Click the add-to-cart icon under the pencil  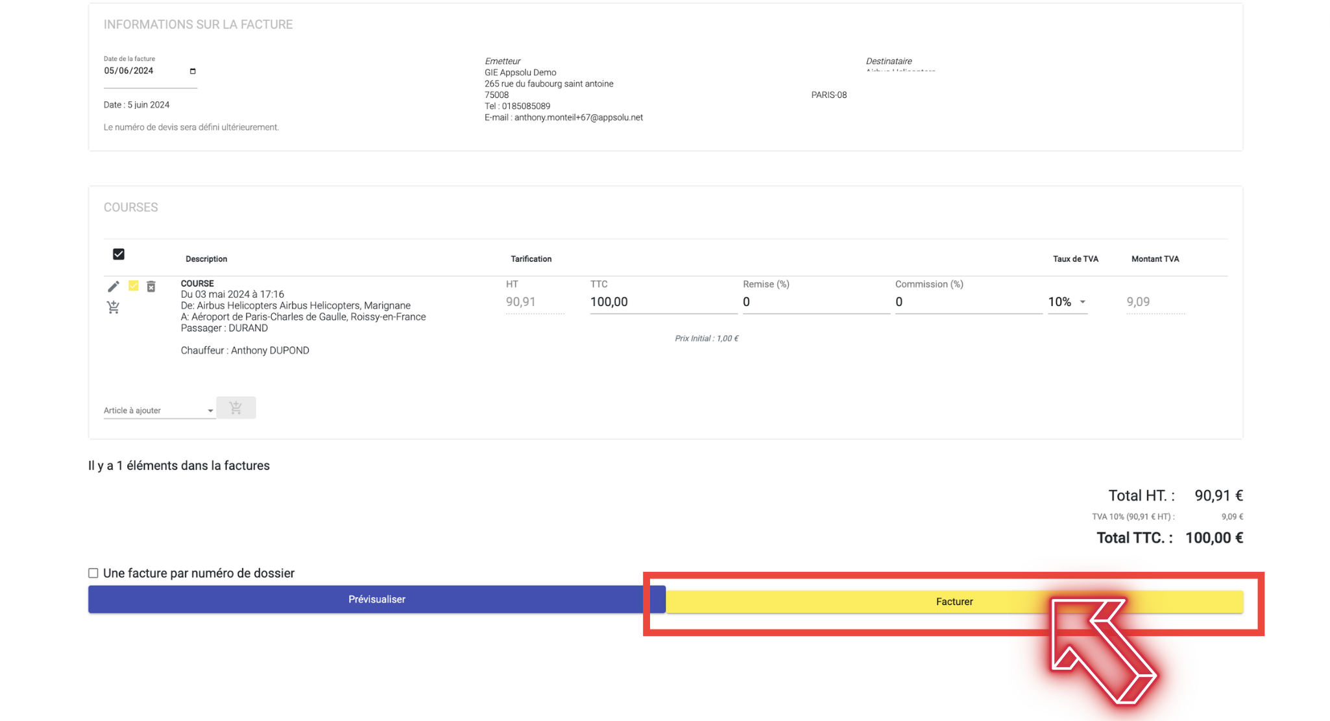114,307
